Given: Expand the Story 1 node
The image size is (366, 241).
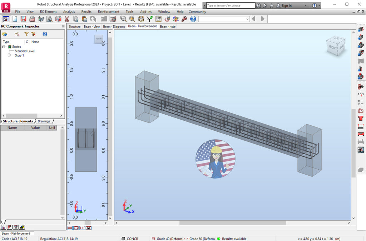Looking at the screenshot, I should 9,55.
